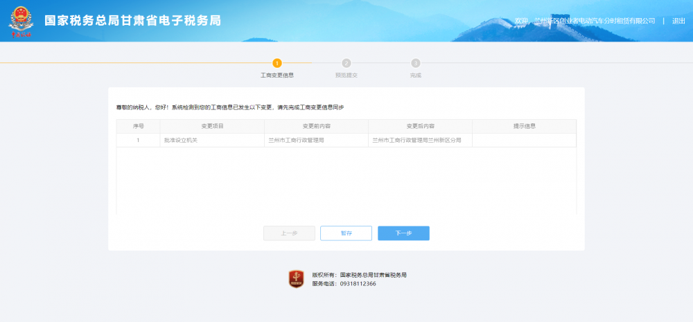This screenshot has width=693, height=322.
Task: Click the 序号 column header
Action: click(138, 126)
